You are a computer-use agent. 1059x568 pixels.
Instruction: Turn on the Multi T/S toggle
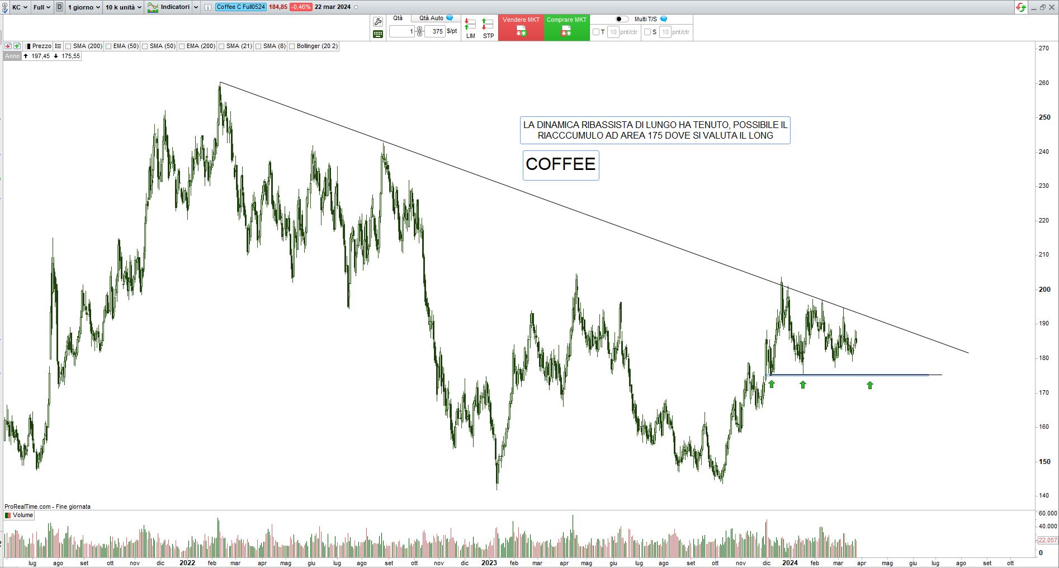tap(622, 19)
